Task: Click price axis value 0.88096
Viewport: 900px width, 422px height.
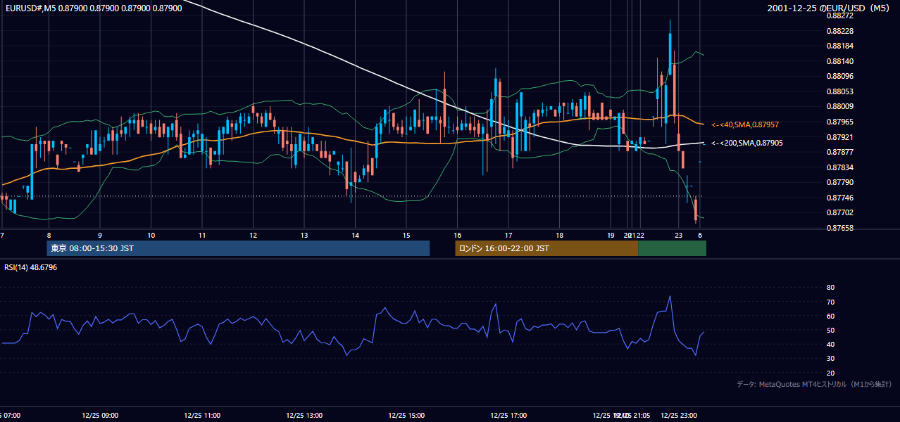Action: 839,76
